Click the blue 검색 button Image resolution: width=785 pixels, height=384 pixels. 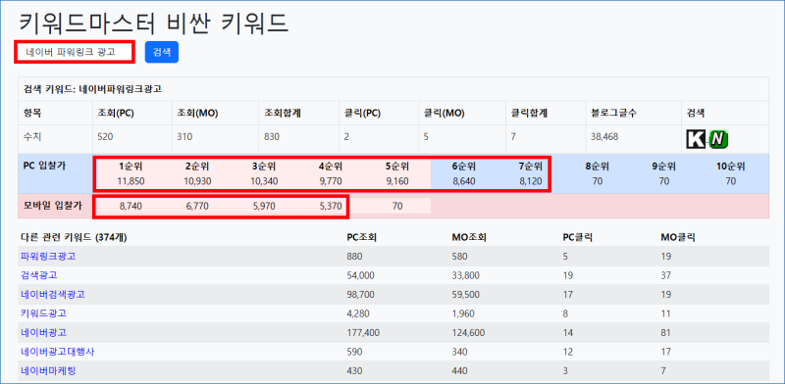pyautogui.click(x=162, y=52)
